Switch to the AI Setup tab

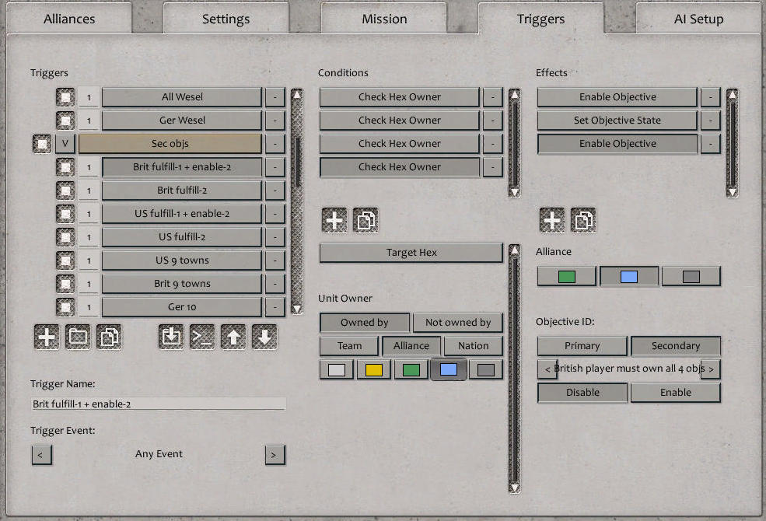click(x=698, y=19)
